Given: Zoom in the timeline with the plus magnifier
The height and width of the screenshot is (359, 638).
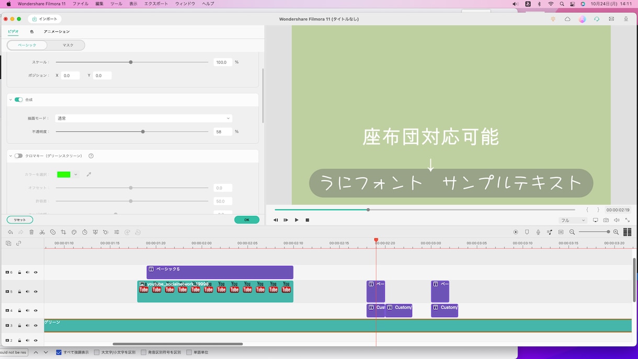Looking at the screenshot, I should point(616,232).
